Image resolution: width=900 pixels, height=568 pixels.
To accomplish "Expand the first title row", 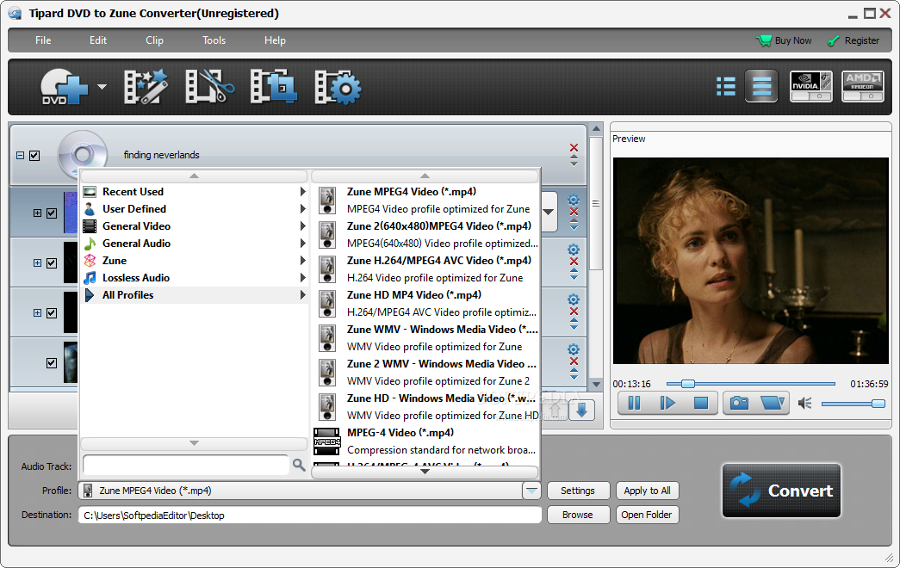I will point(37,213).
